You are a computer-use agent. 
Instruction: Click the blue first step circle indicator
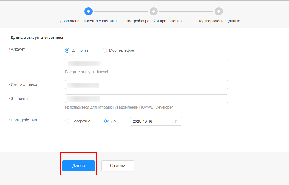click(x=88, y=11)
